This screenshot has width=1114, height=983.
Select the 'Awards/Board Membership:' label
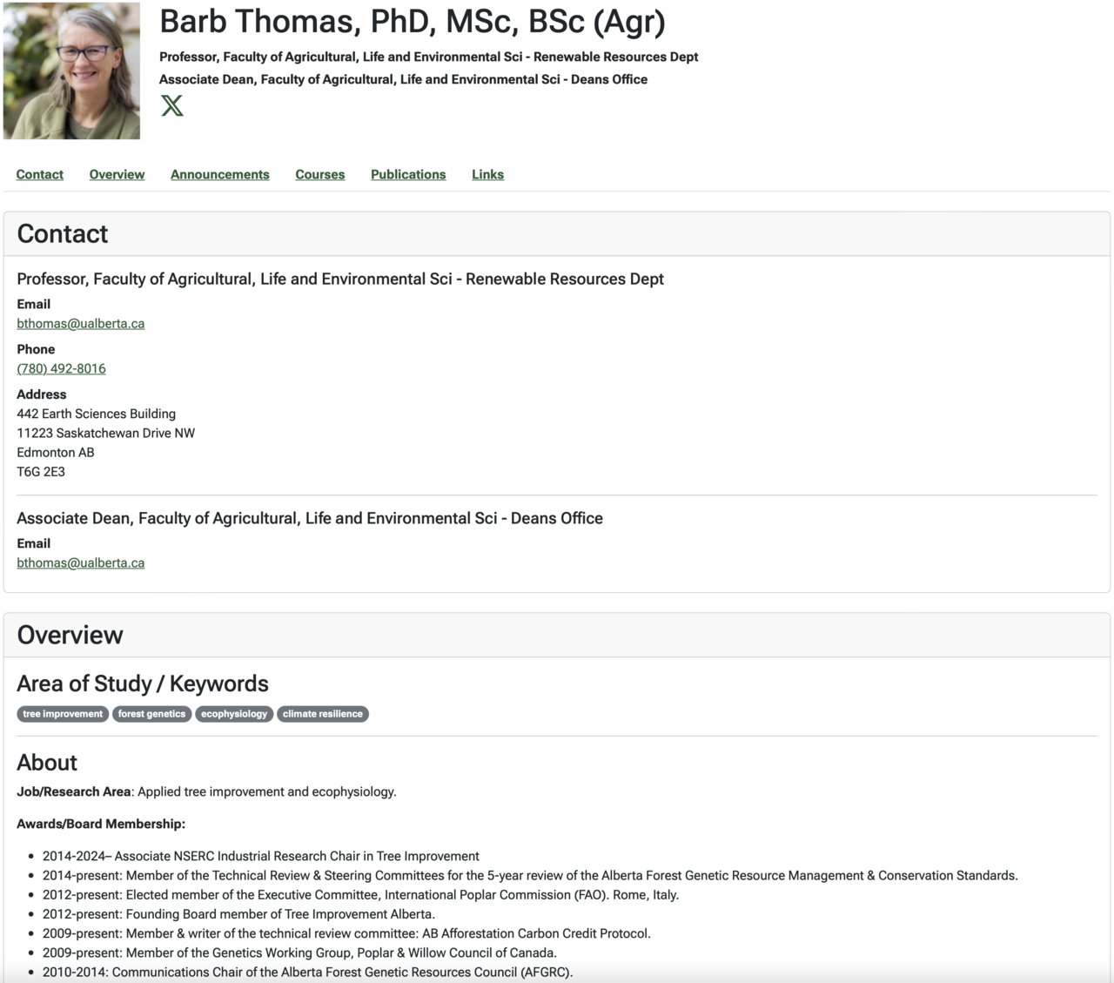point(101,824)
